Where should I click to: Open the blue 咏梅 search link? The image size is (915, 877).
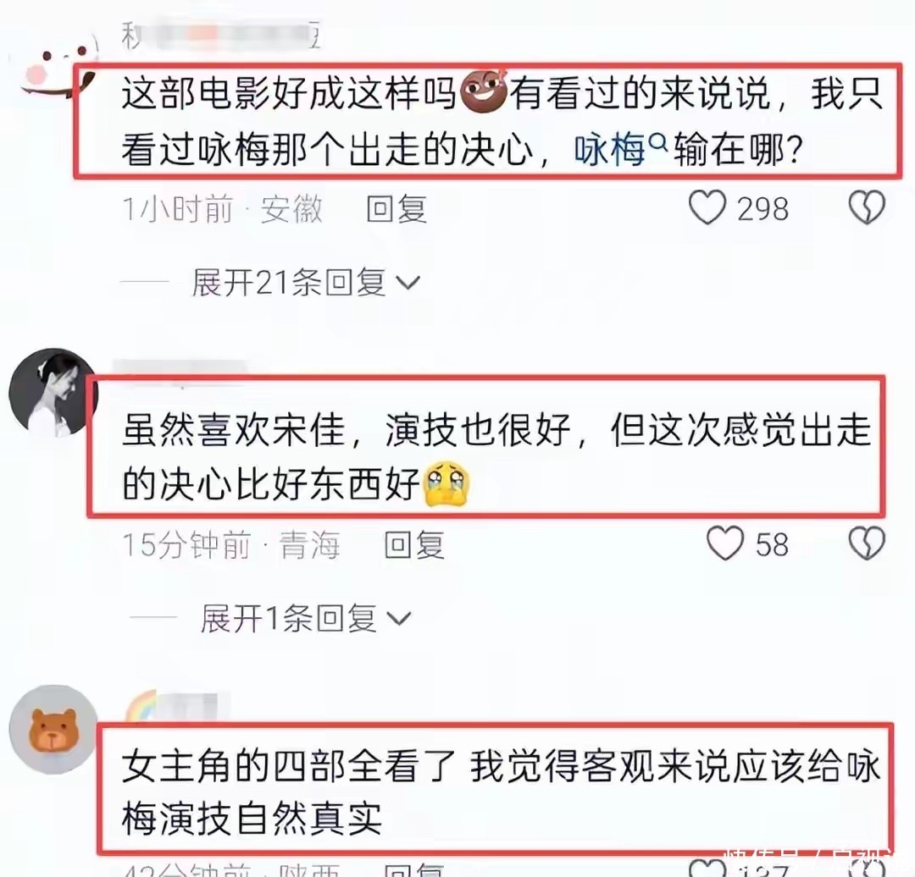tap(610, 151)
